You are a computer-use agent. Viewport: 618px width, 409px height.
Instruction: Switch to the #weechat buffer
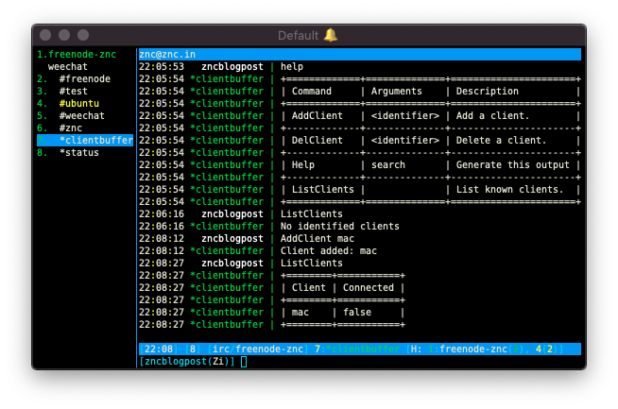[71, 115]
